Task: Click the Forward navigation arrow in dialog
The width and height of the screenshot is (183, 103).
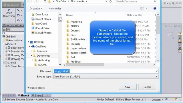Action: (x=36, y=1)
